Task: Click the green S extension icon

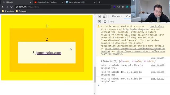Action: point(127,7)
